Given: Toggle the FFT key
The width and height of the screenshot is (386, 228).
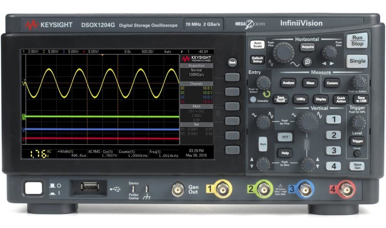Looking at the screenshot, I should pos(285,137).
